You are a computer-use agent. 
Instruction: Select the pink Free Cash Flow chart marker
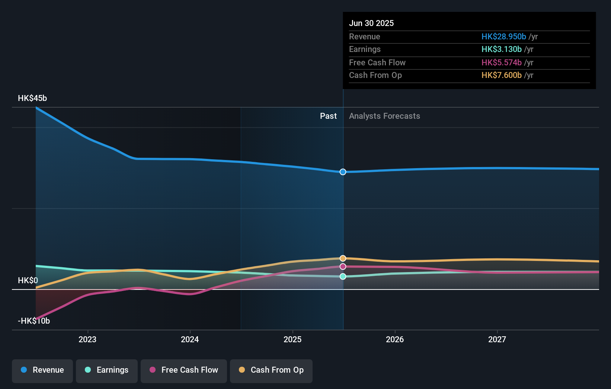[x=342, y=267]
